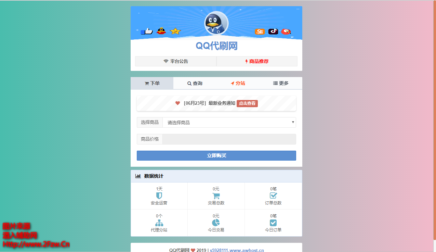Click the red-scarf QQ penguin icon

(x=161, y=31)
